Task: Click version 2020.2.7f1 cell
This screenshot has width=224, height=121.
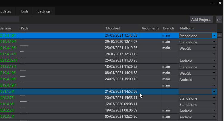Action: (7, 98)
